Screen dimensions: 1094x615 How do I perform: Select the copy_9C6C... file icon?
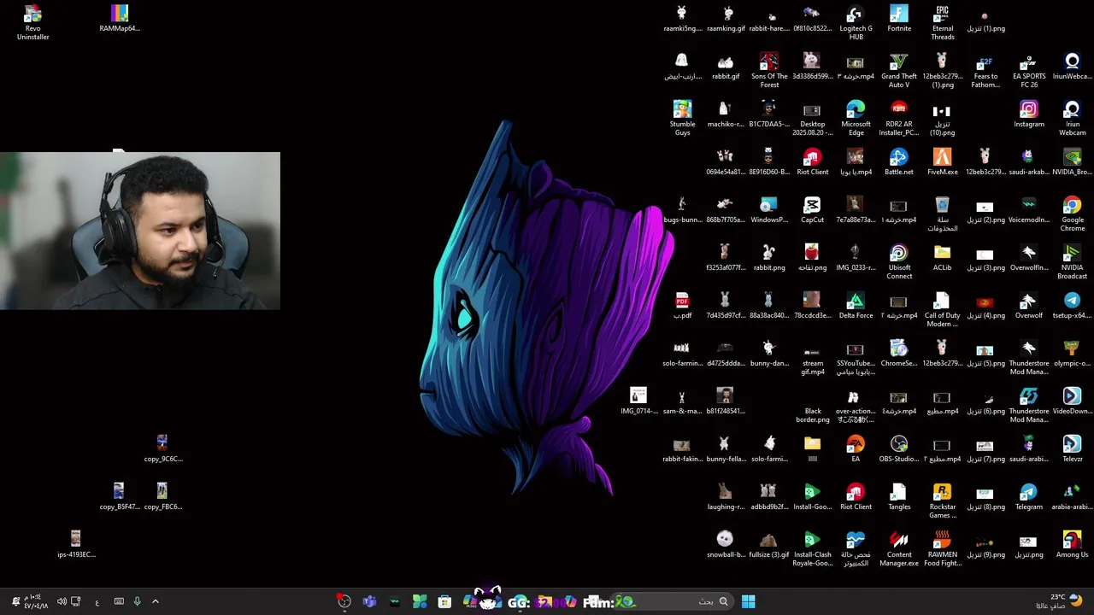[x=162, y=449]
